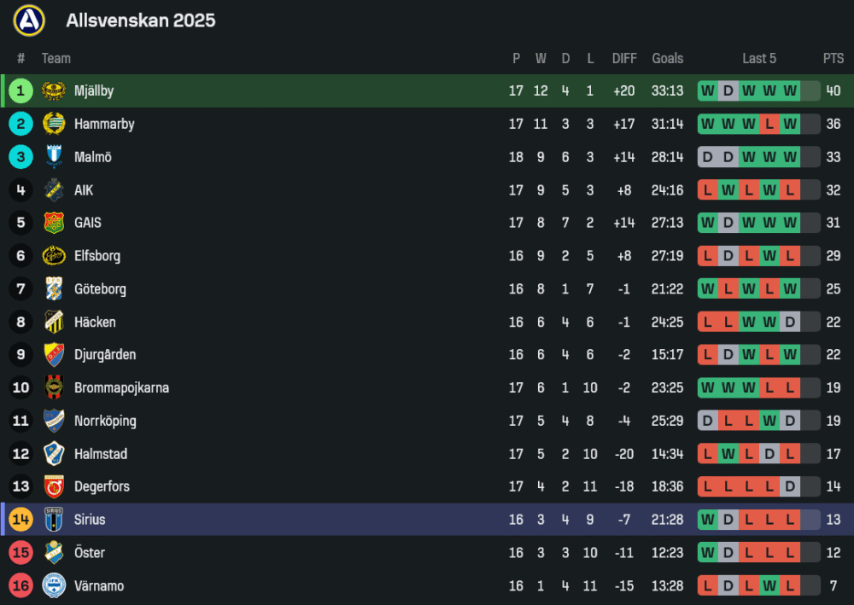This screenshot has width=854, height=605.
Task: Click the Malmö club crest
Action: pyautogui.click(x=54, y=157)
